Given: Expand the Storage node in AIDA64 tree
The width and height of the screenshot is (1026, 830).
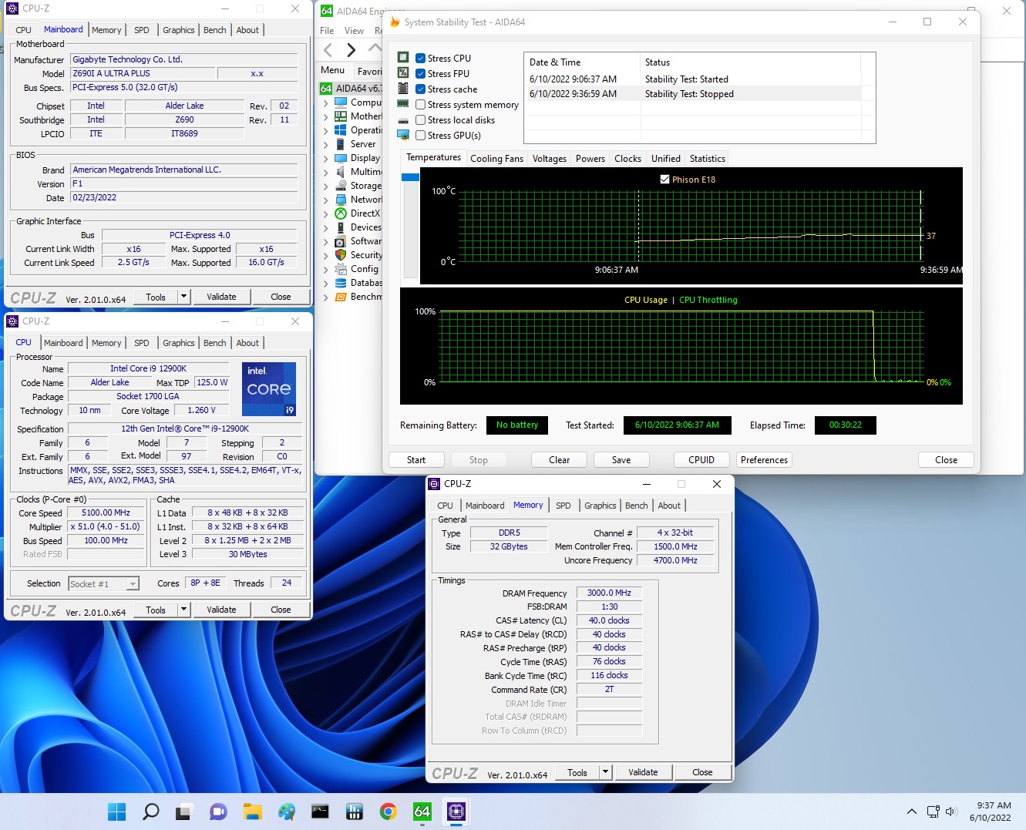Looking at the screenshot, I should coord(326,186).
